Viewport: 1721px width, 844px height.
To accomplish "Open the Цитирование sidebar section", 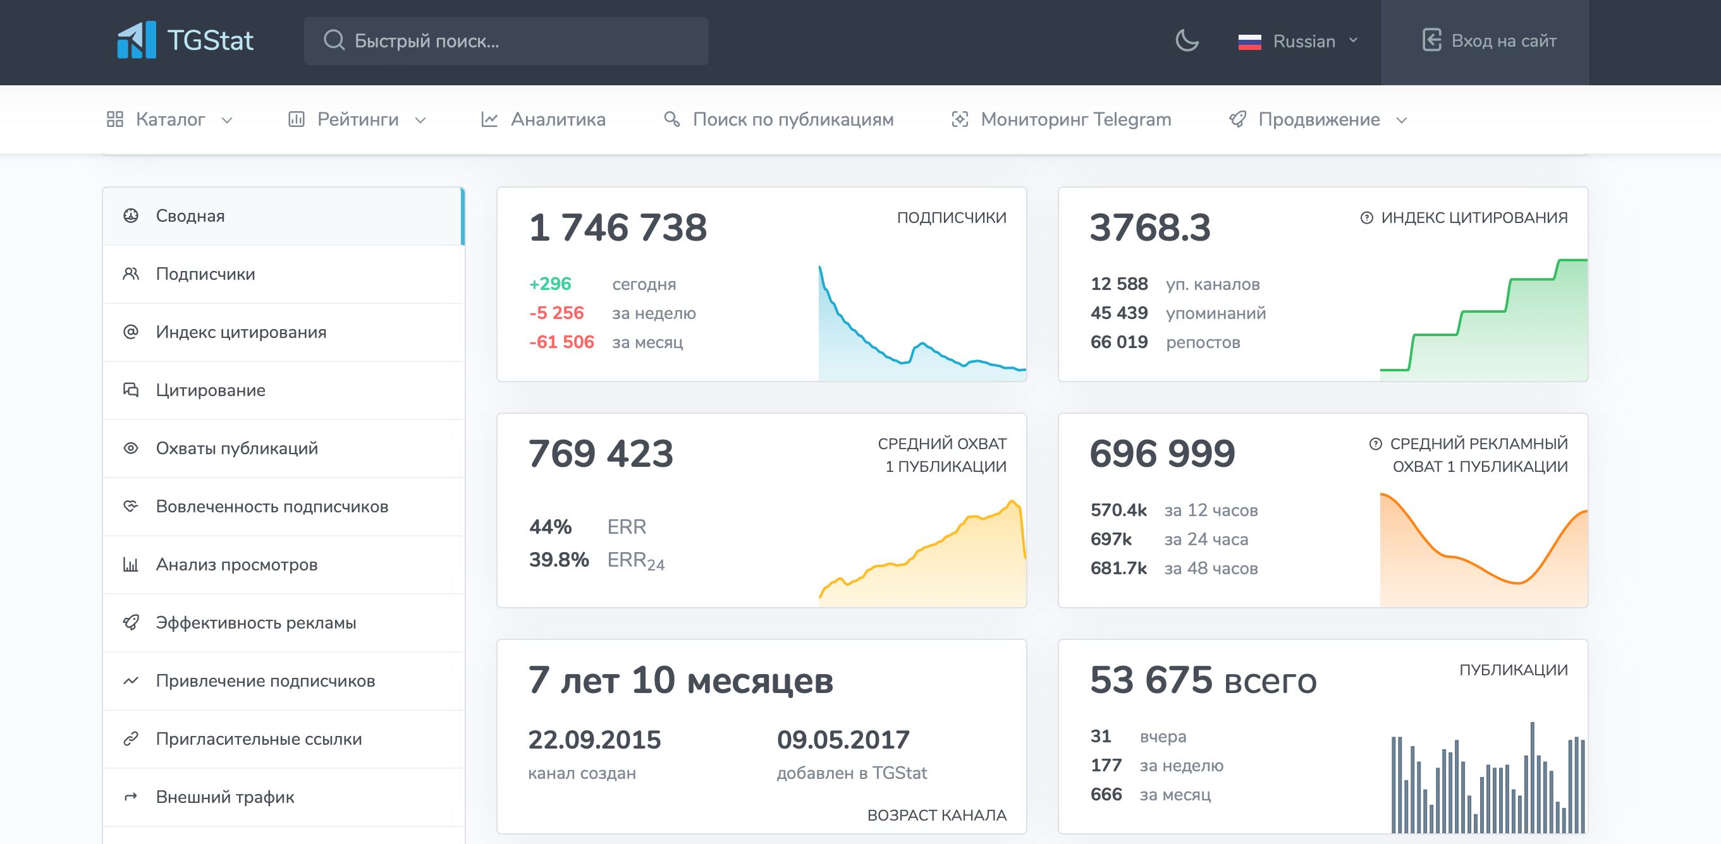I will (x=283, y=390).
